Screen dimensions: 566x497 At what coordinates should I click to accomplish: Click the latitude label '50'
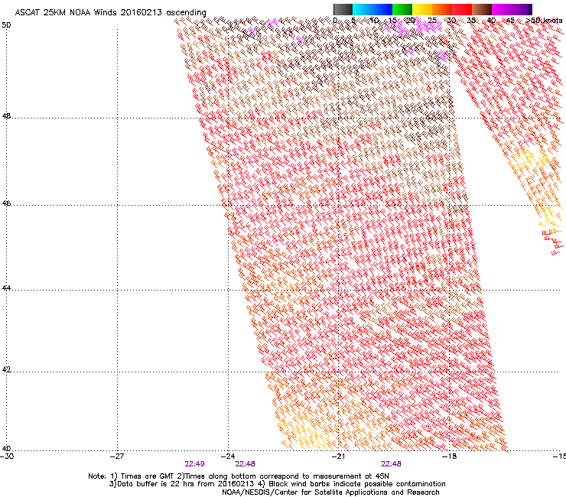pos(6,25)
